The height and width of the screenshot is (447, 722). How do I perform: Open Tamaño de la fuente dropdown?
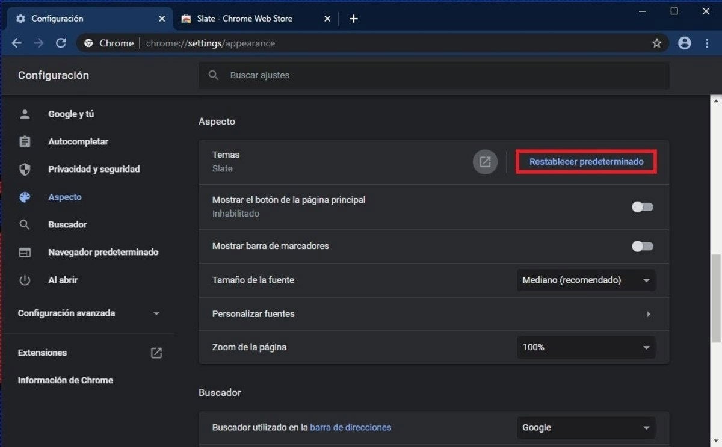point(585,280)
